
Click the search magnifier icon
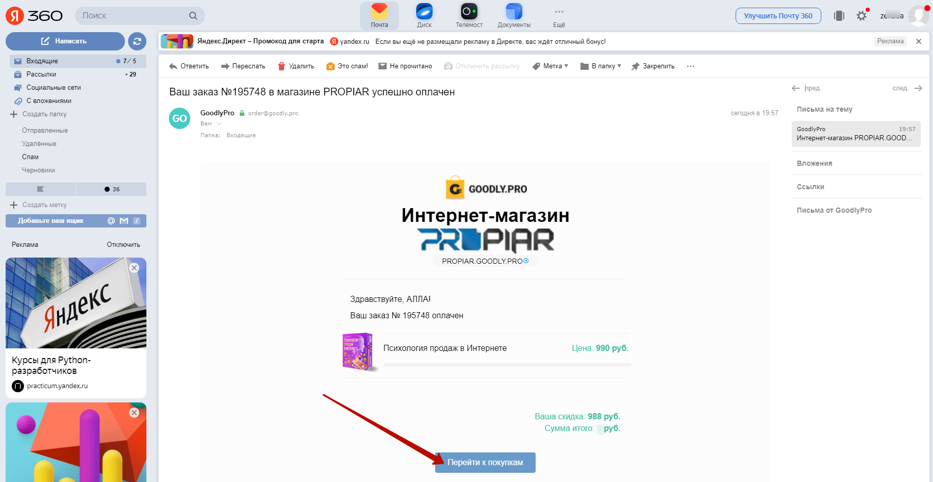pos(193,16)
